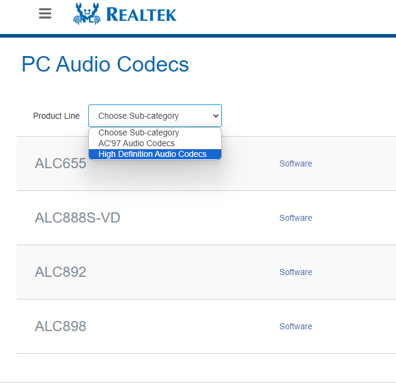Click the REALTEK wordmark text
Image resolution: width=396 pixels, height=383 pixels.
141,14
